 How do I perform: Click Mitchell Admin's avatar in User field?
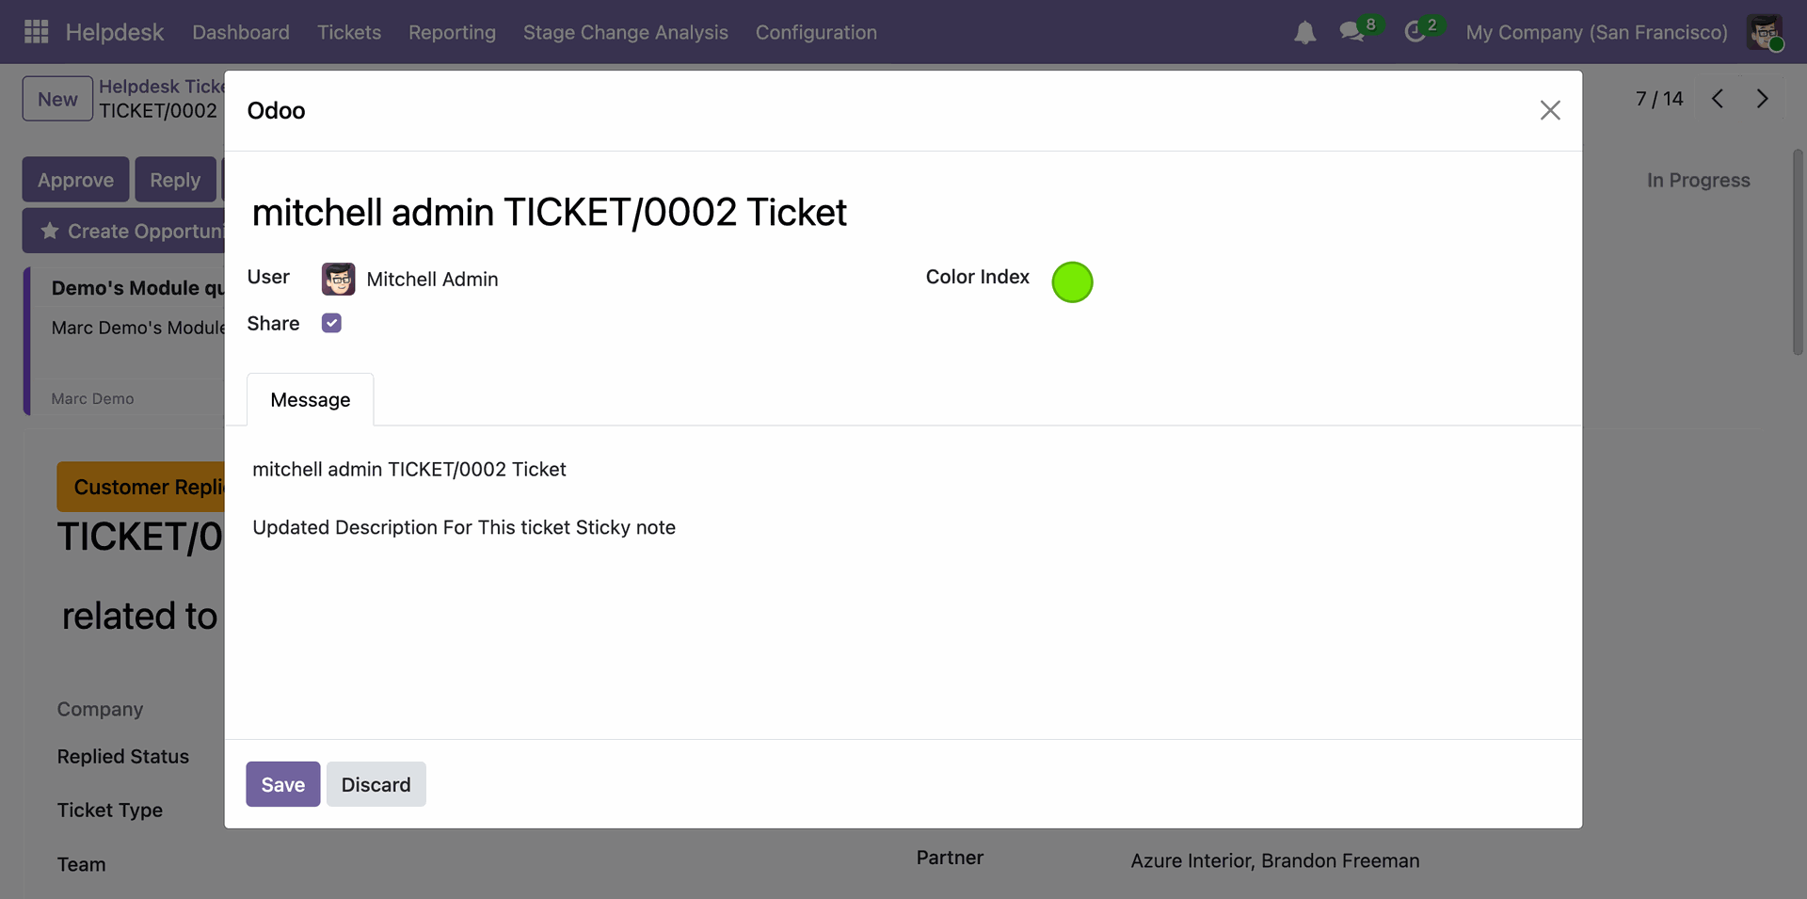tap(338, 280)
